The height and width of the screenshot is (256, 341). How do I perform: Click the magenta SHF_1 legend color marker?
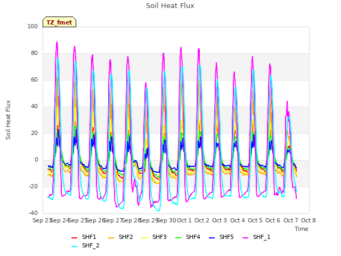point(245,238)
